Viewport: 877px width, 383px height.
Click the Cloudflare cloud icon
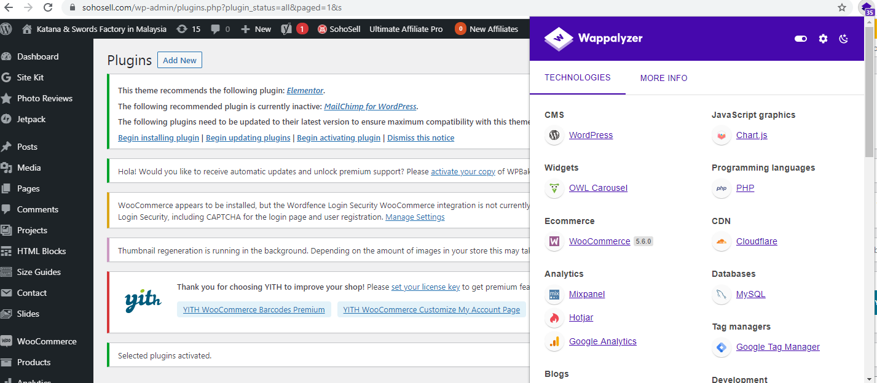[x=722, y=241]
